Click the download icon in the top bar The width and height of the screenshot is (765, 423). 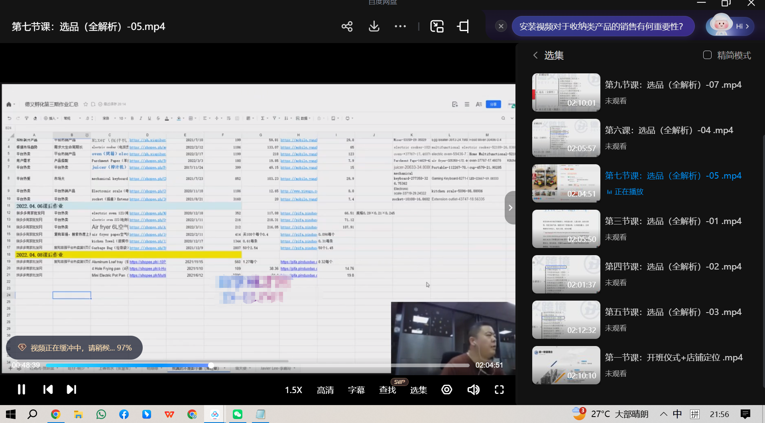click(374, 27)
